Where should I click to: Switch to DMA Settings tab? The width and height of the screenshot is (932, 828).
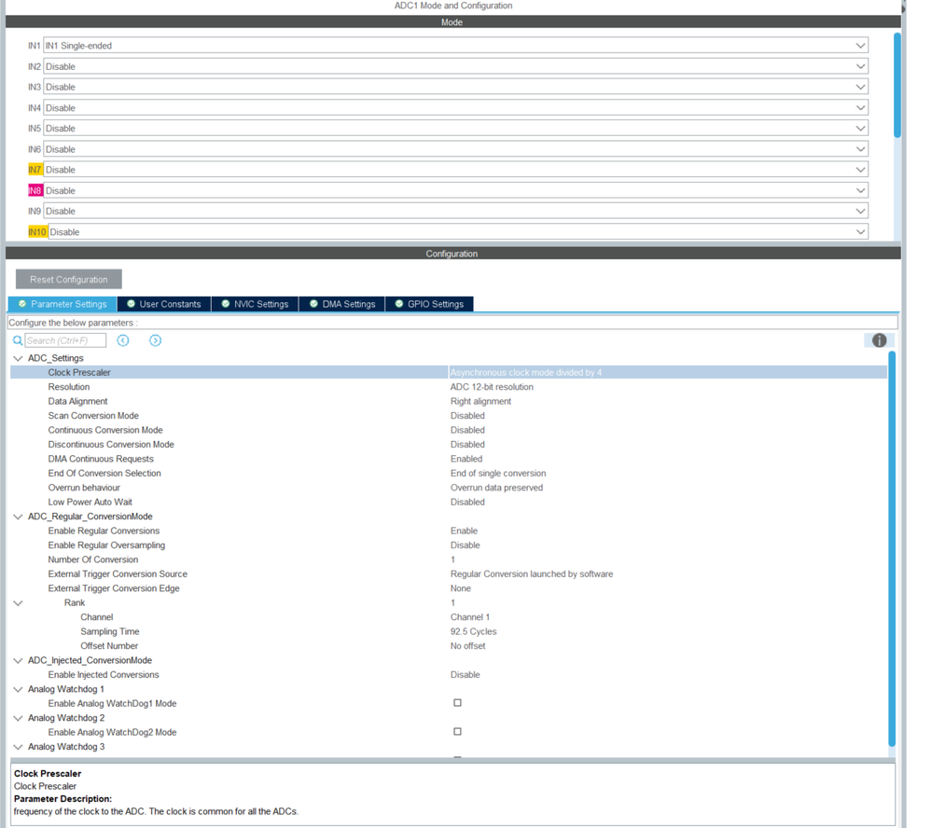(x=342, y=304)
